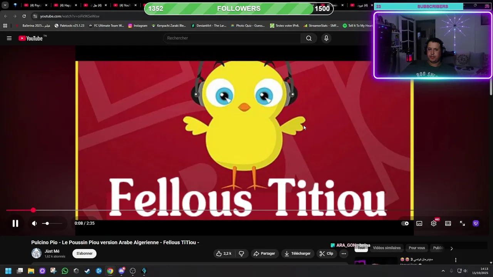
Task: Open Windows Task View
Action: (x=20, y=271)
